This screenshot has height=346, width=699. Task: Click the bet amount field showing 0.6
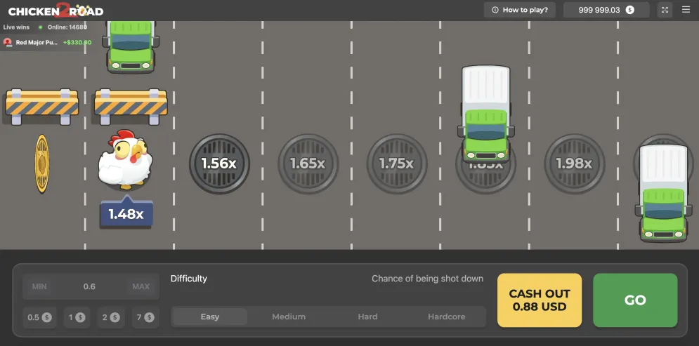(90, 286)
